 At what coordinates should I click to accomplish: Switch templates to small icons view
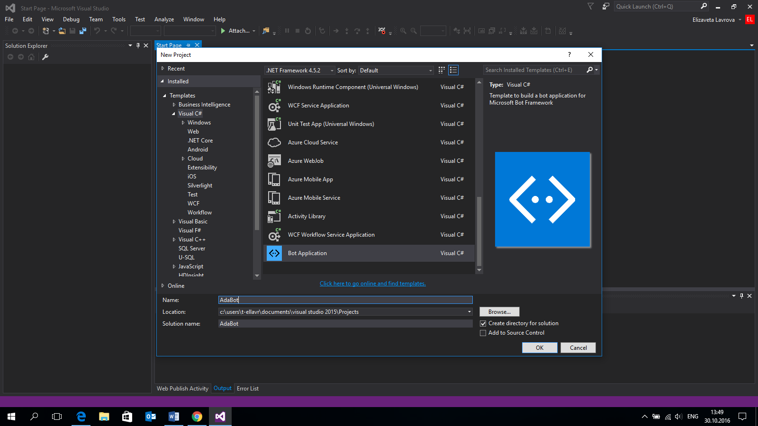442,70
